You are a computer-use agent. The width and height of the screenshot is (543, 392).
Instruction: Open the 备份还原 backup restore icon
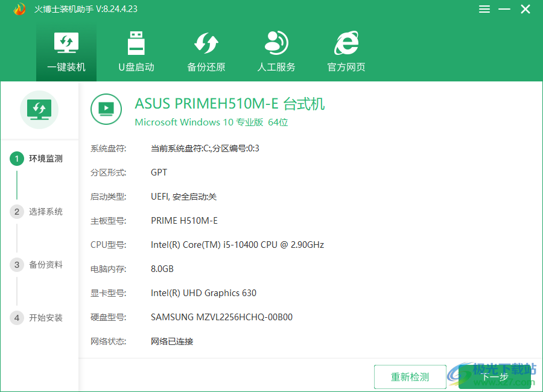pos(206,43)
